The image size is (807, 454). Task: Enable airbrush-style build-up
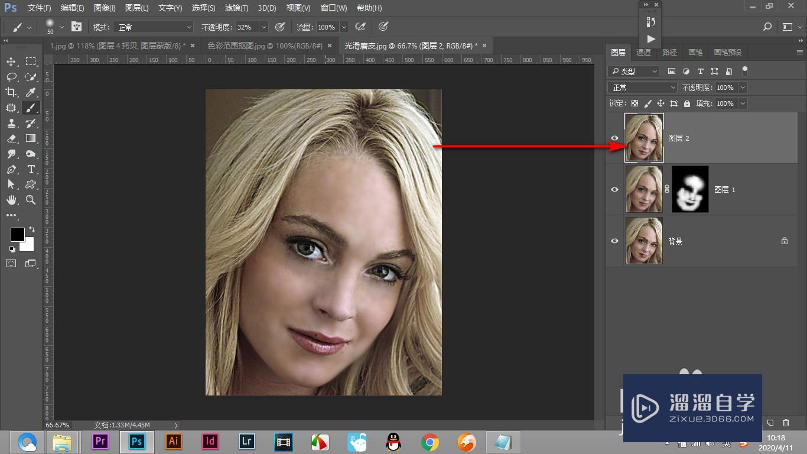coord(360,27)
